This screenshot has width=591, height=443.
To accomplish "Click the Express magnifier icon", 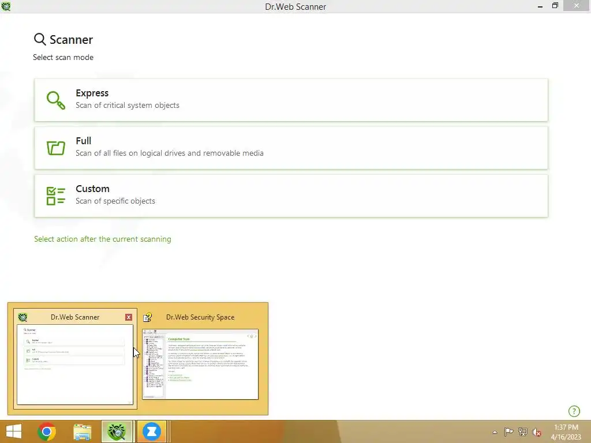I will pyautogui.click(x=56, y=100).
